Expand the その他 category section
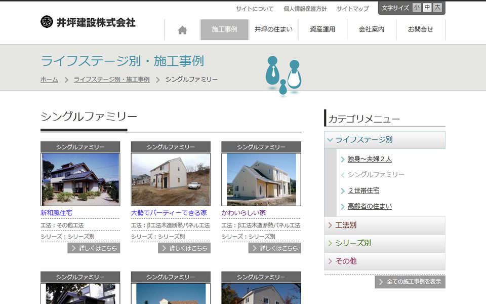This screenshot has width=486, height=304. click(385, 261)
